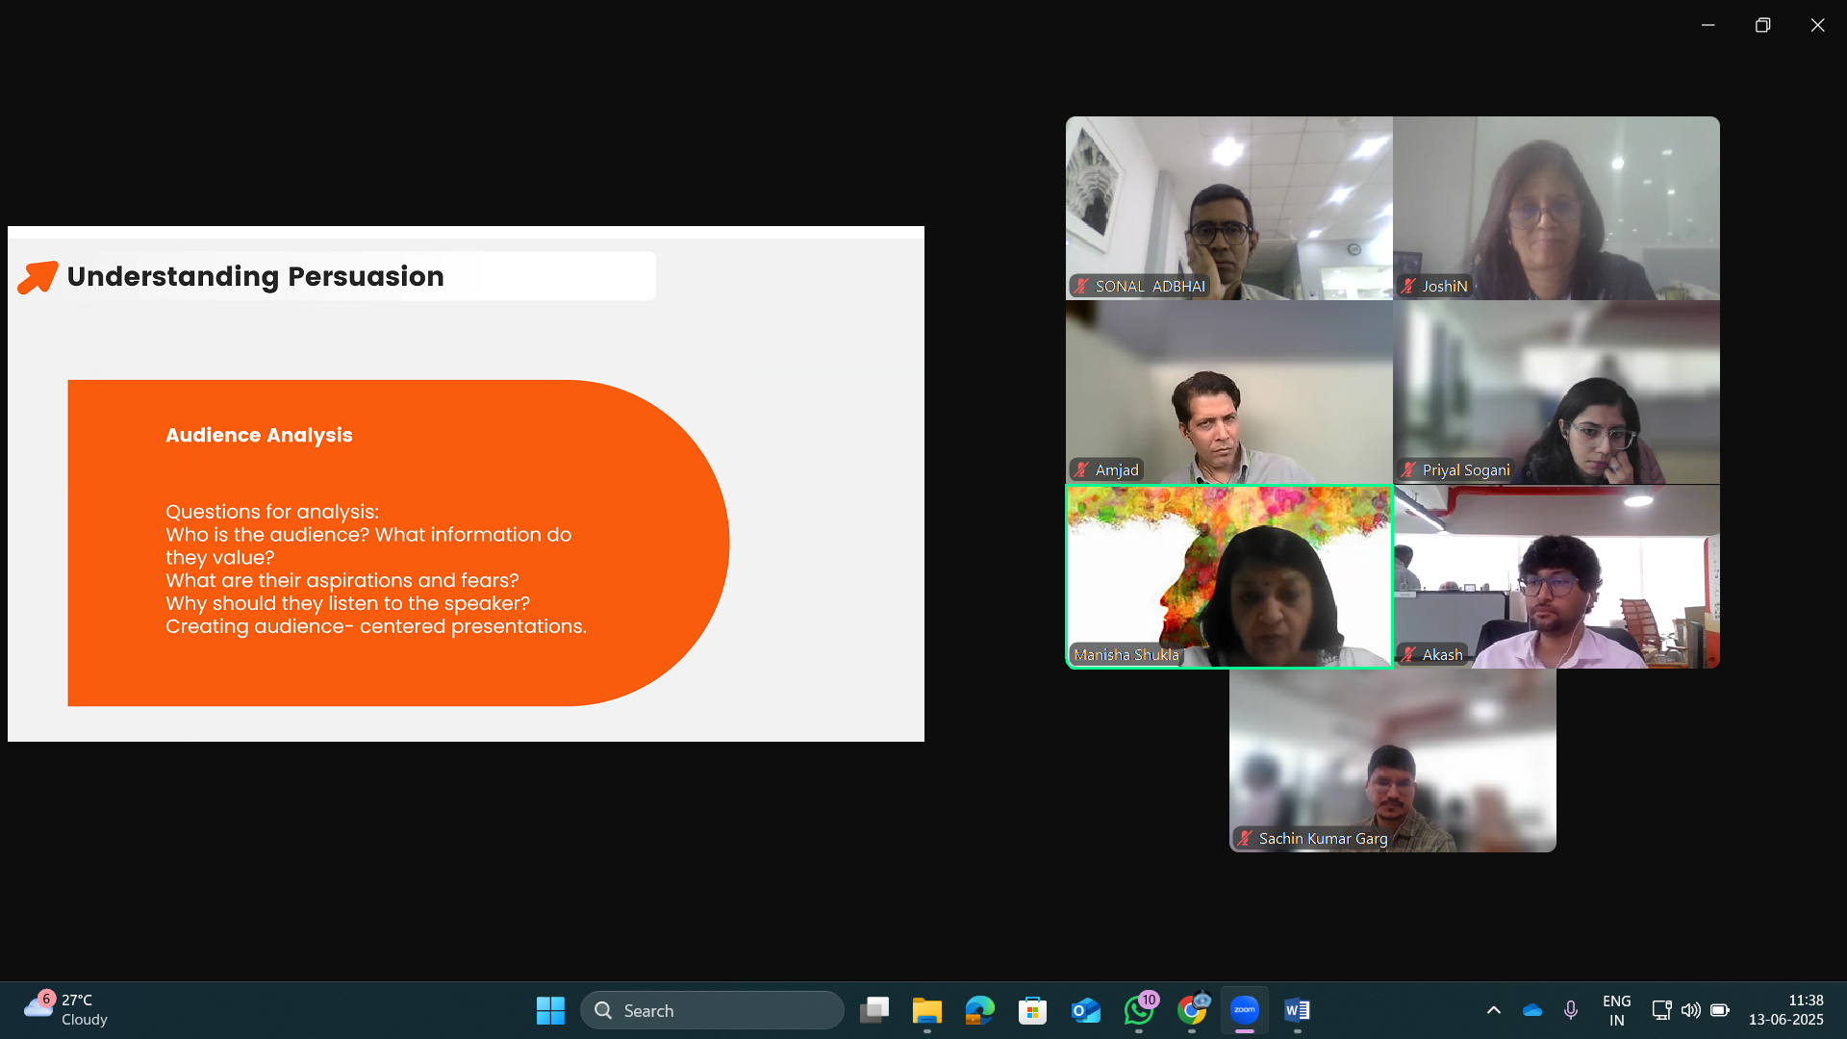Switch to Microsoft Word in taskbar
Image resolution: width=1847 pixels, height=1039 pixels.
pos(1298,1010)
